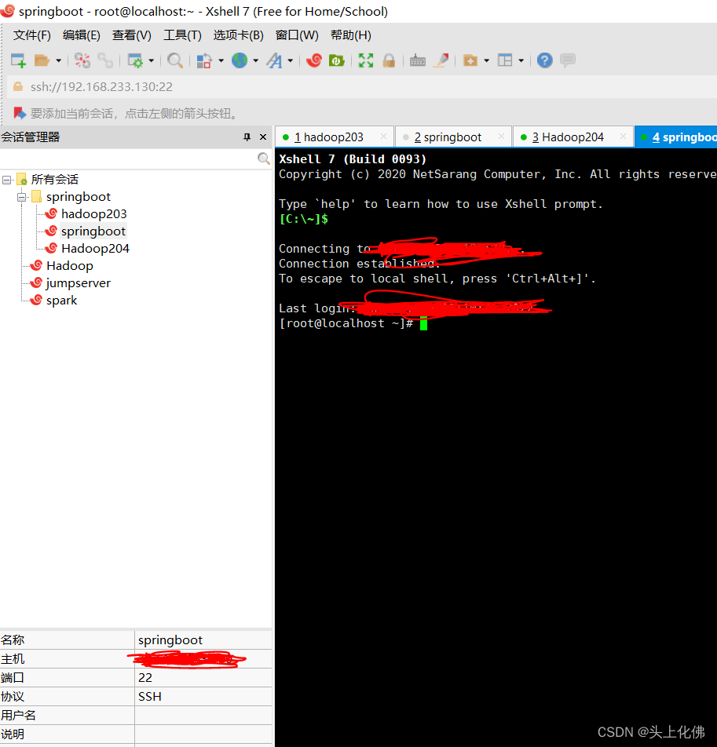Open the session Properties gear icon

click(x=135, y=60)
